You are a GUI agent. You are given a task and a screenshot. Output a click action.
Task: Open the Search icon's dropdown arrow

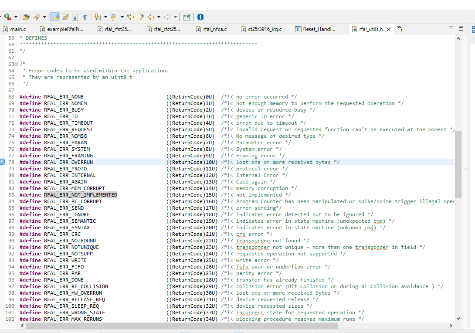tap(44, 17)
